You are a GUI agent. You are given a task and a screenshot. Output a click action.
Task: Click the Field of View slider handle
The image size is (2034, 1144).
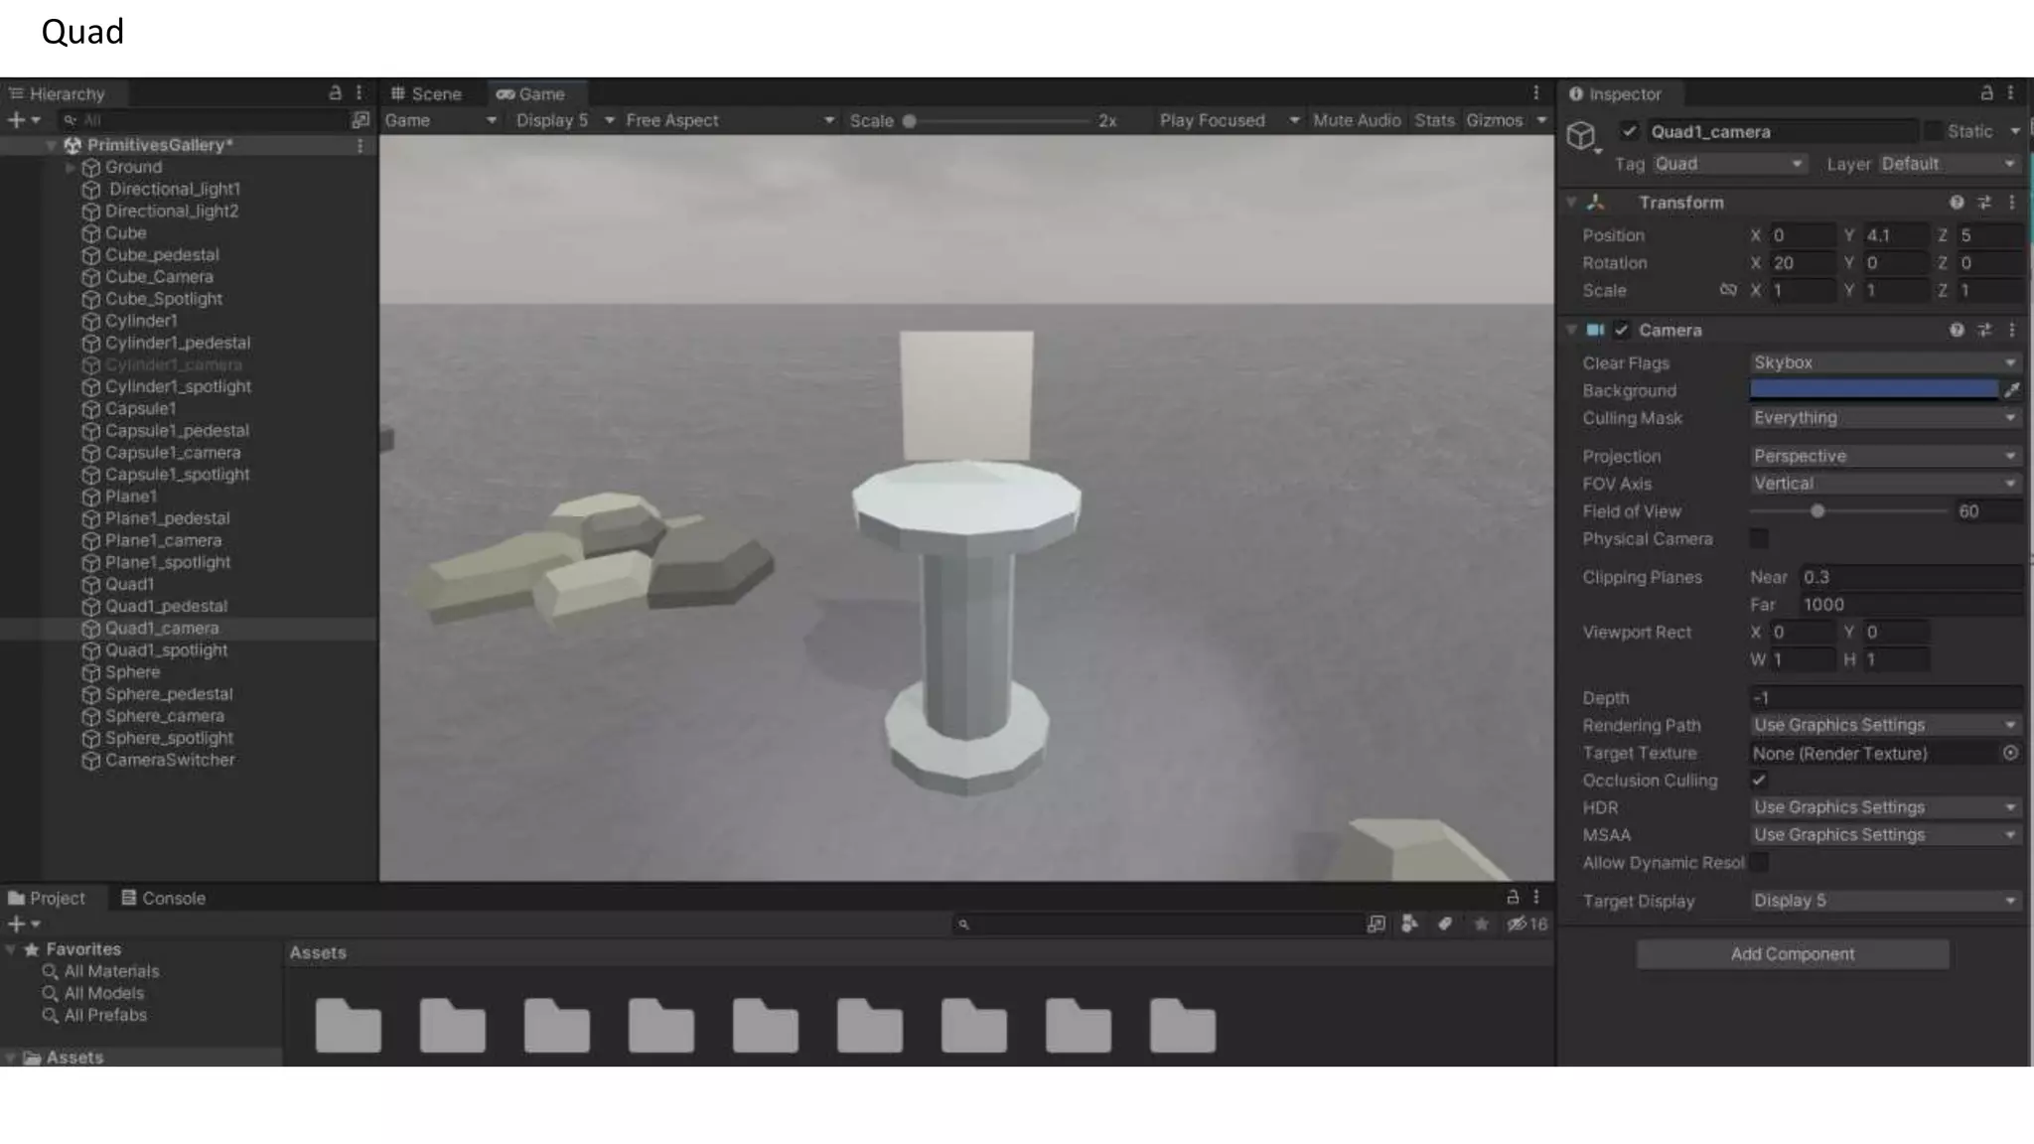[x=1817, y=511]
